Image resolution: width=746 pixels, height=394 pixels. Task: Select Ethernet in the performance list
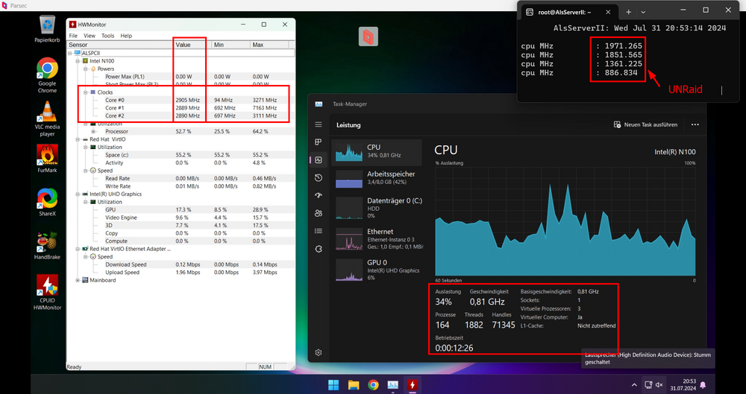click(376, 238)
